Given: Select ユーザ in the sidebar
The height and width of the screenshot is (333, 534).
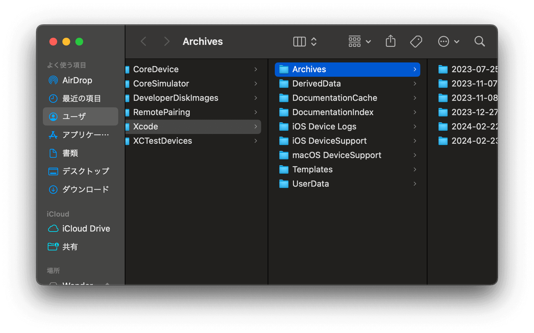Looking at the screenshot, I should [x=81, y=116].
